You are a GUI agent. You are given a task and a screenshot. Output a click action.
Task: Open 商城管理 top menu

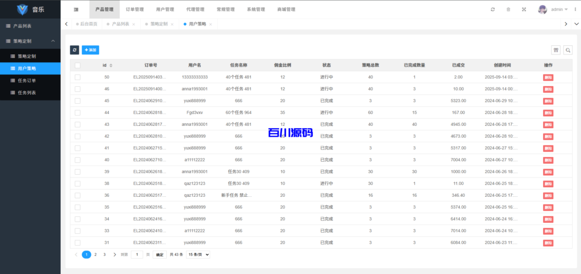[x=286, y=10]
